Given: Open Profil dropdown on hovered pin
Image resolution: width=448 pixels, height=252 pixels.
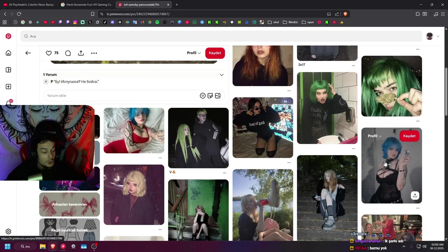Looking at the screenshot, I should [x=374, y=136].
